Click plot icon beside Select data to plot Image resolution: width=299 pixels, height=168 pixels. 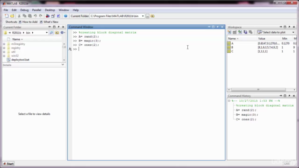tap(260, 32)
